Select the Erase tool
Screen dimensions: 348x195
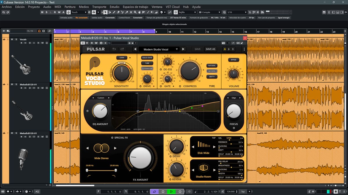pos(118,12)
